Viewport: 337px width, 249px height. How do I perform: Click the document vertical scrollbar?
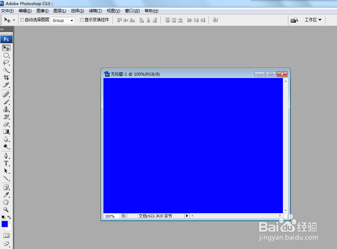[x=286, y=146]
